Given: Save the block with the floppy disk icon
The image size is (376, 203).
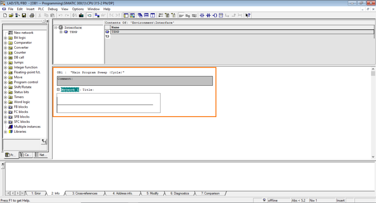Looking at the screenshot, I should [x=24, y=15].
